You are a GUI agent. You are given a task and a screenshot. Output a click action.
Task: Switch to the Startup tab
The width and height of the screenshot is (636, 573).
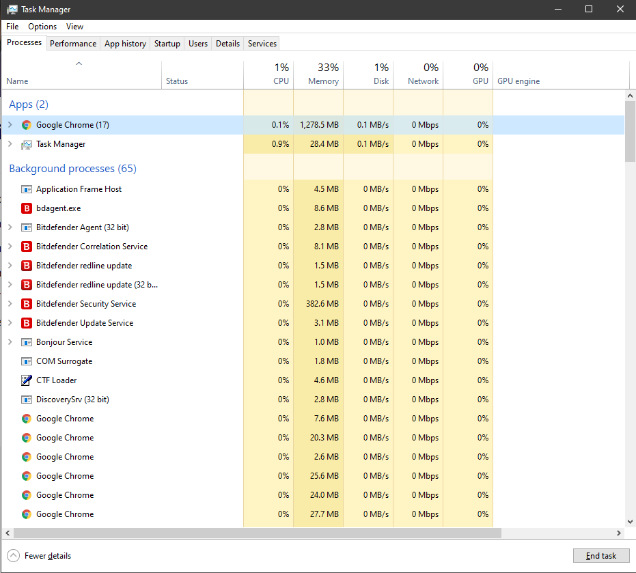pos(167,44)
